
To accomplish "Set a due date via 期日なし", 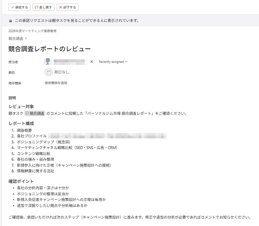I will click(x=61, y=72).
